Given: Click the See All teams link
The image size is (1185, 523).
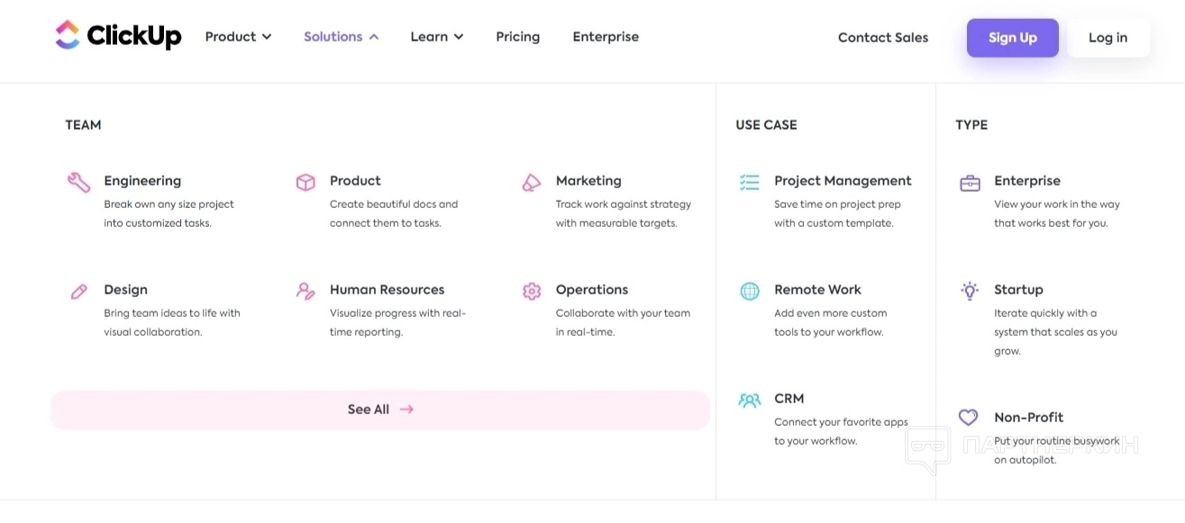Looking at the screenshot, I should [x=380, y=410].
